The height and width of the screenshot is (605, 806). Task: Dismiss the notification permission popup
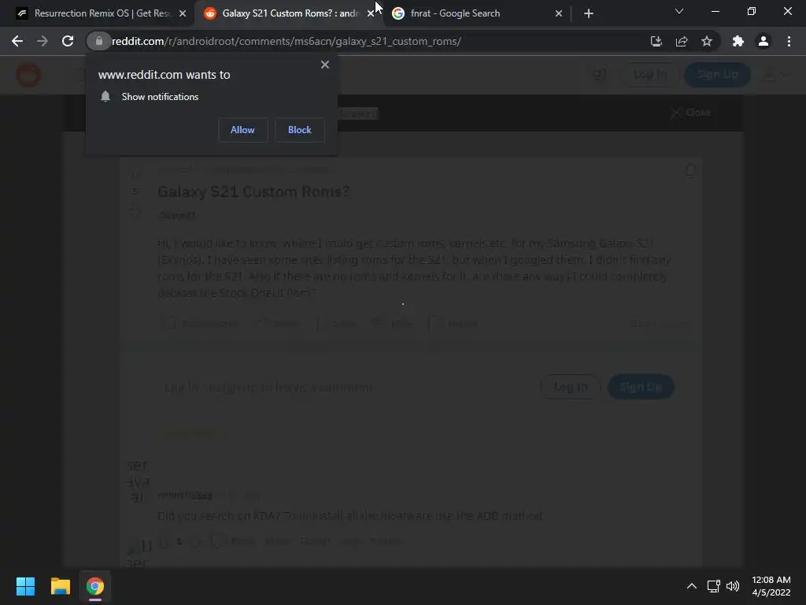point(325,65)
